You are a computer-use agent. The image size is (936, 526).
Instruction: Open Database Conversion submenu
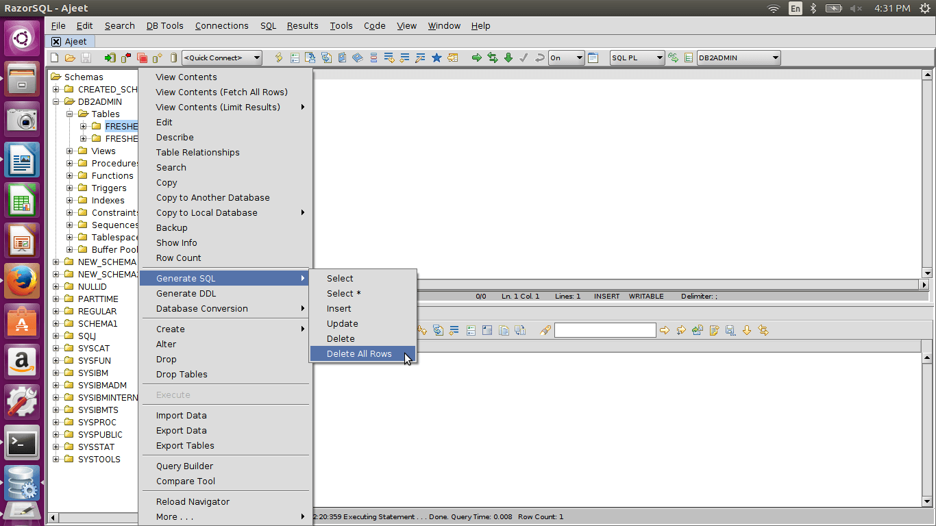coord(225,309)
